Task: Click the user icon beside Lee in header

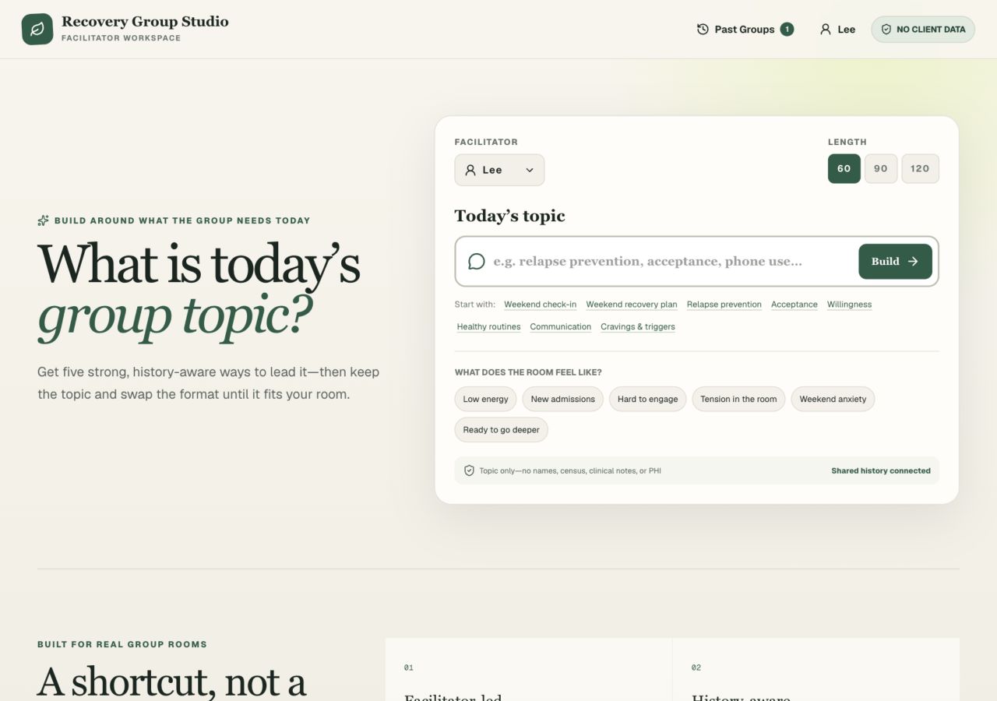Action: 826,30
